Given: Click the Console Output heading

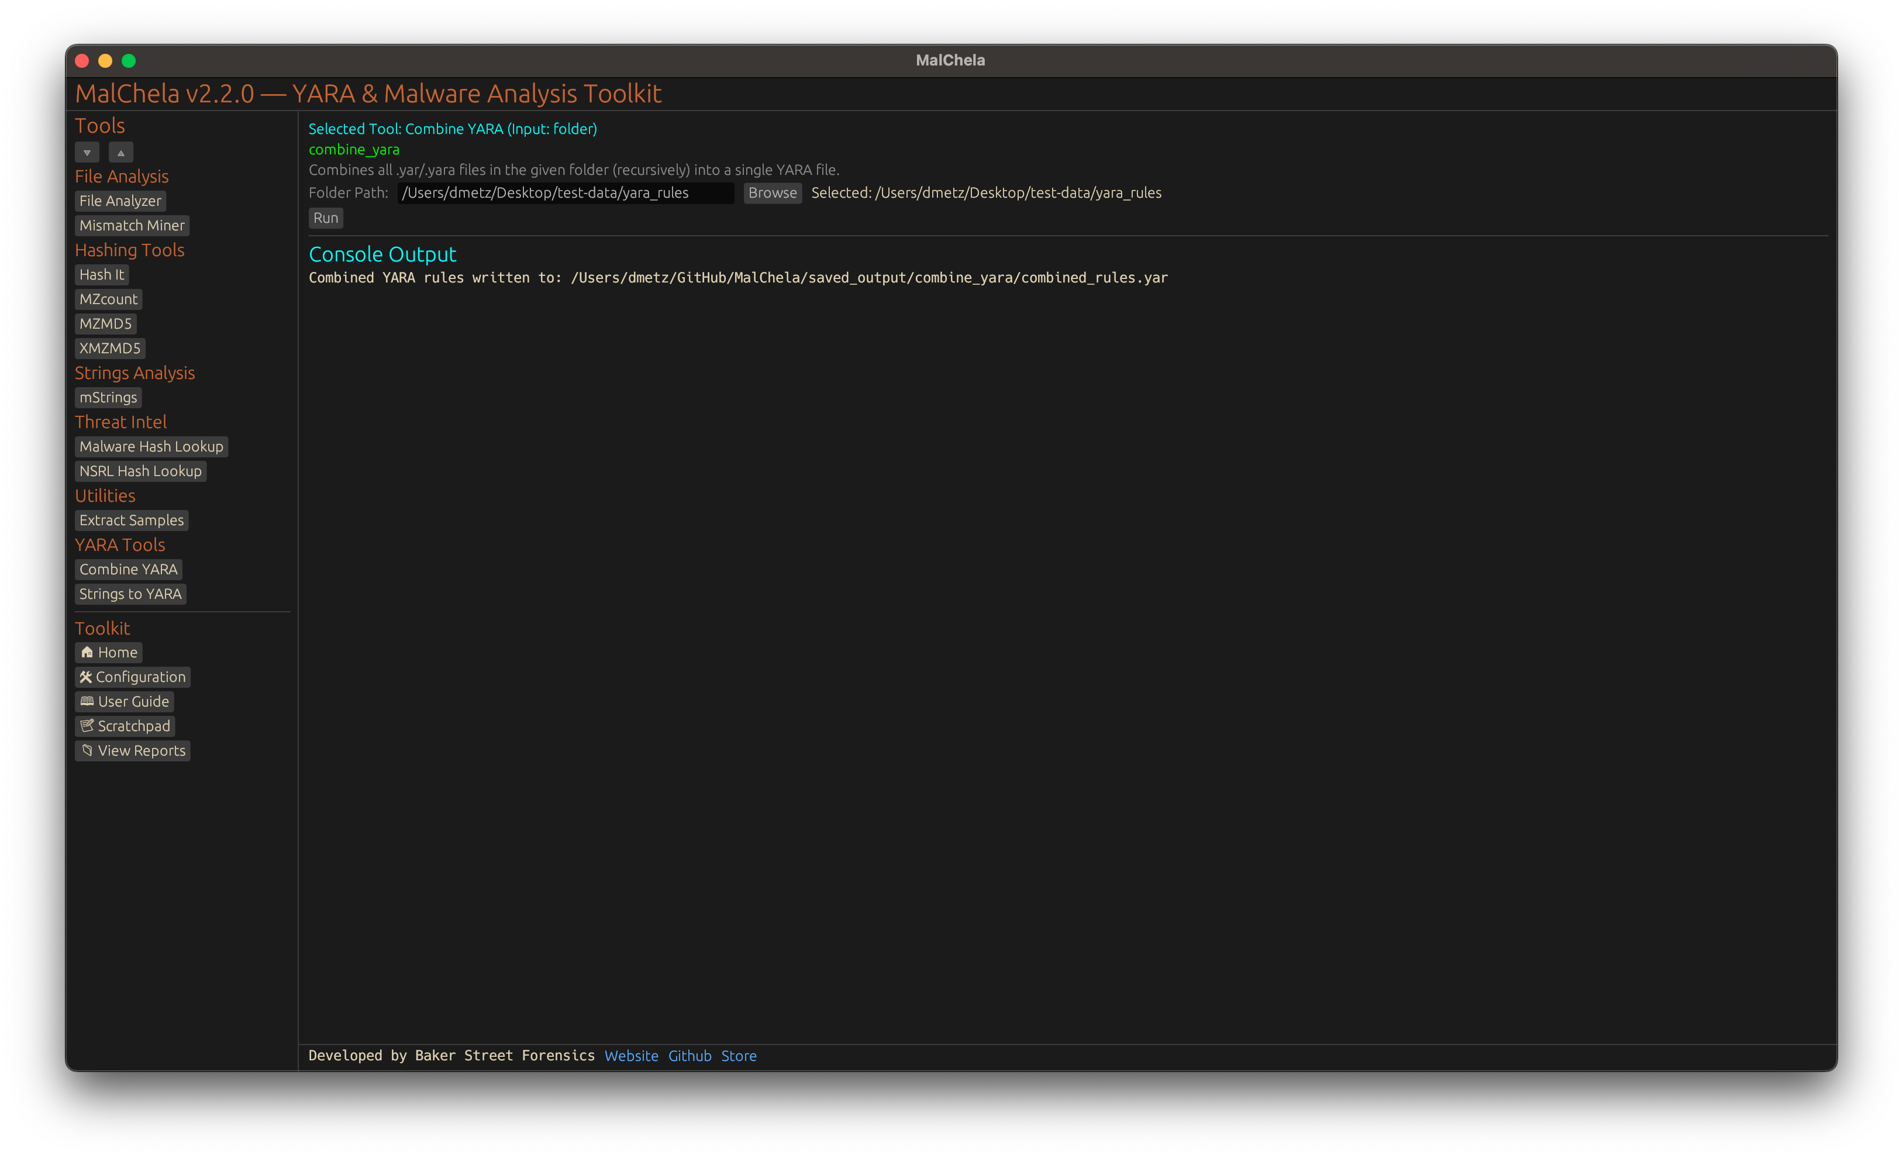Looking at the screenshot, I should pos(382,254).
